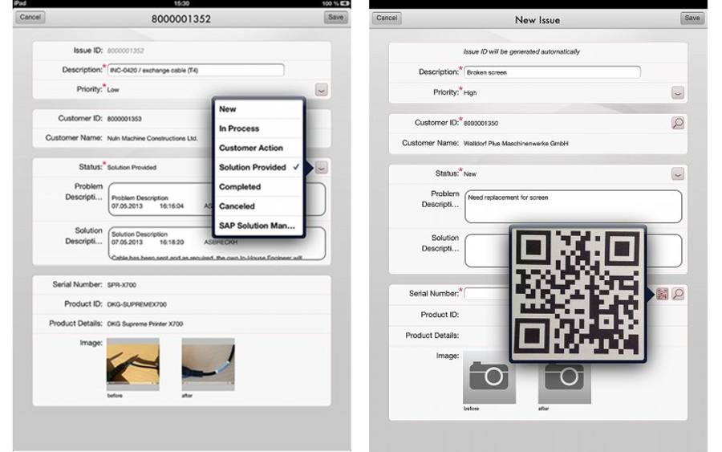Save issue 8000001352
The height and width of the screenshot is (452, 722).
pos(335,18)
